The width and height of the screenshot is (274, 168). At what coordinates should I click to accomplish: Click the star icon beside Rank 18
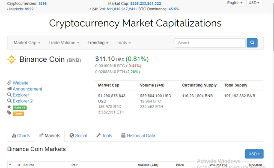coord(9,107)
